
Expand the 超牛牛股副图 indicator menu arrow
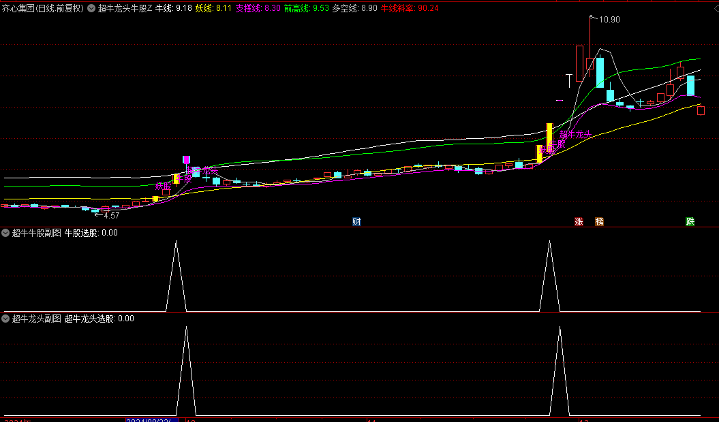coord(5,233)
